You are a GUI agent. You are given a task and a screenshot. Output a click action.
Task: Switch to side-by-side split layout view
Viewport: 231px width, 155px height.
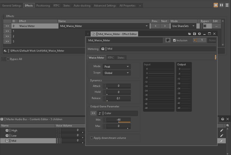pos(221,5)
